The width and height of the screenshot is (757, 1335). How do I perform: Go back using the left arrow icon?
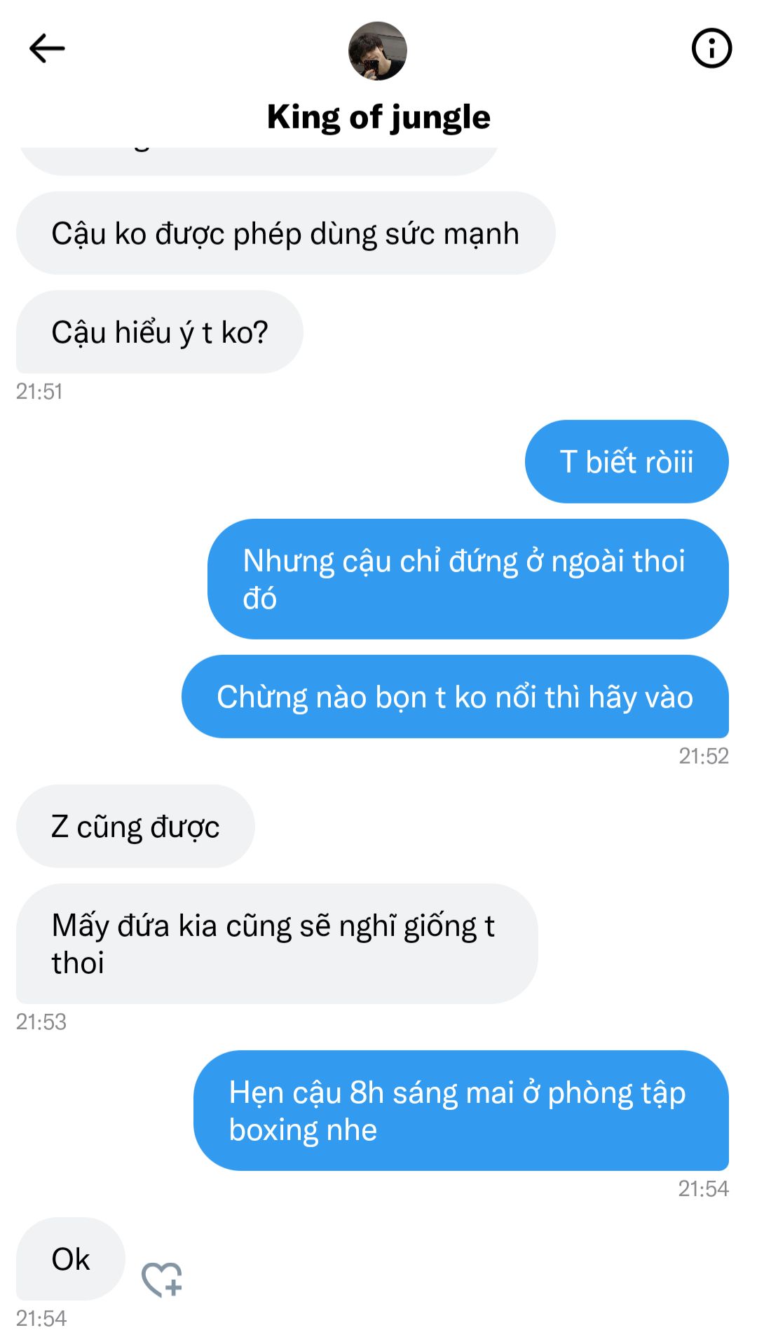(47, 48)
